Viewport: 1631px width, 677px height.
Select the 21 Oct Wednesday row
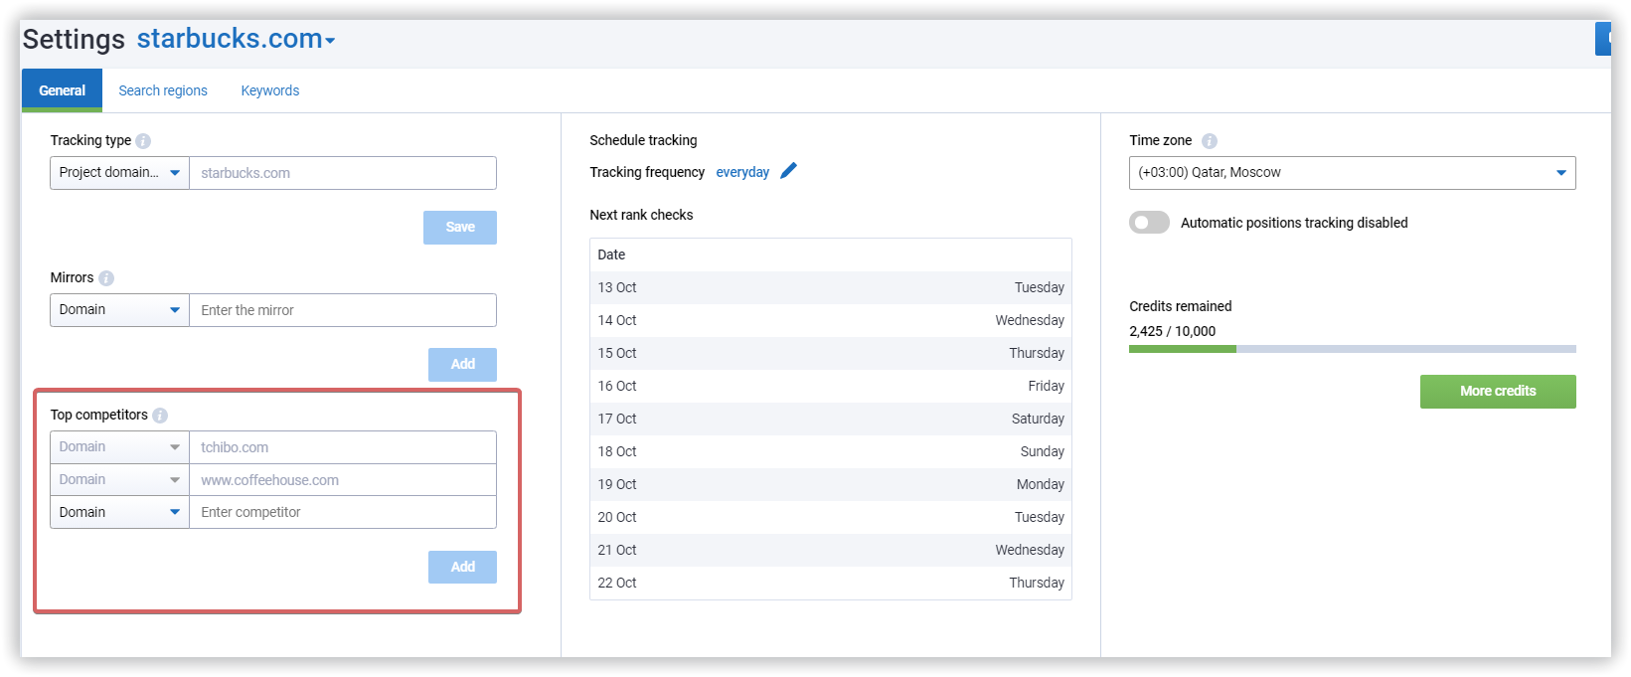pyautogui.click(x=831, y=551)
